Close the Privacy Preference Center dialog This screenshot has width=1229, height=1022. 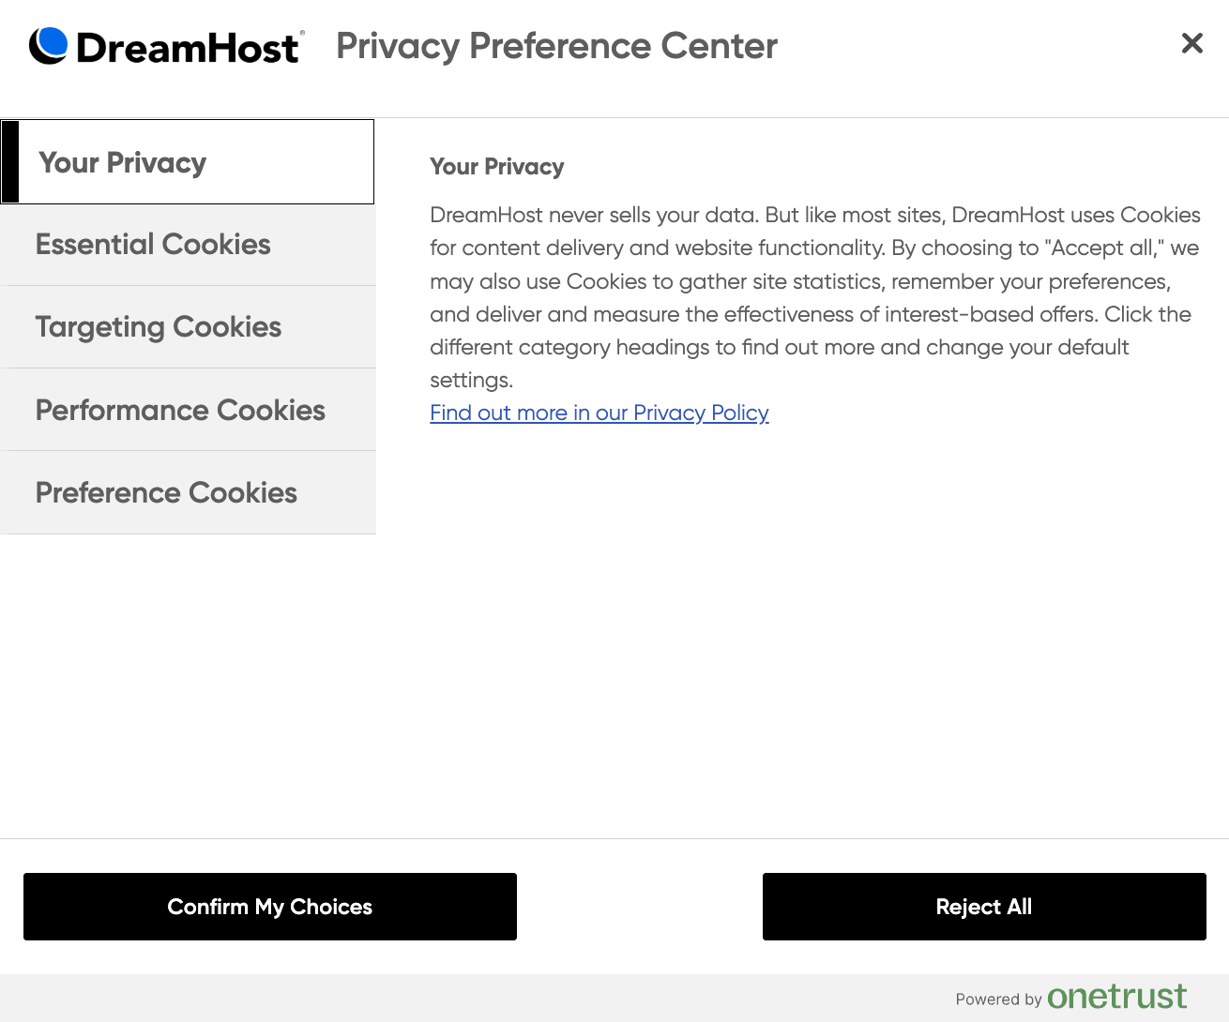(1191, 43)
